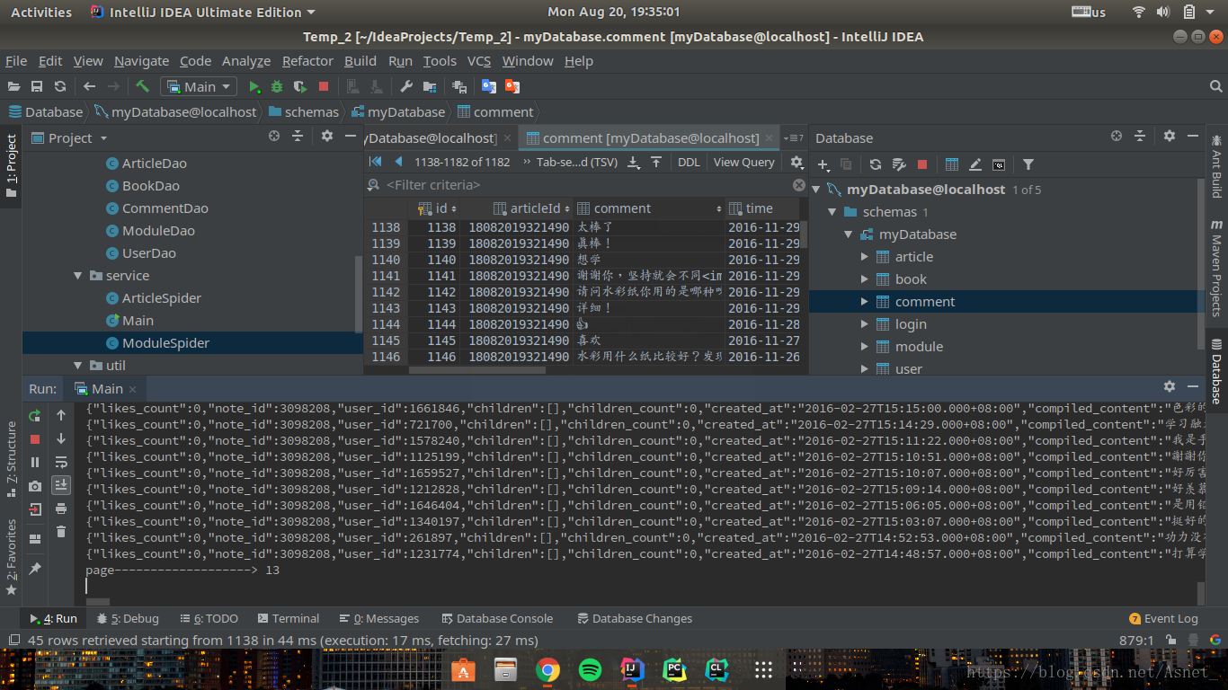1228x690 pixels.
Task: Click the data table vertical scrollbar
Action: point(804,234)
